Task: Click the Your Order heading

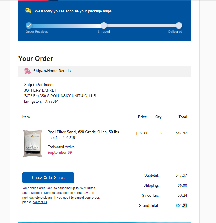Action: coord(36,59)
